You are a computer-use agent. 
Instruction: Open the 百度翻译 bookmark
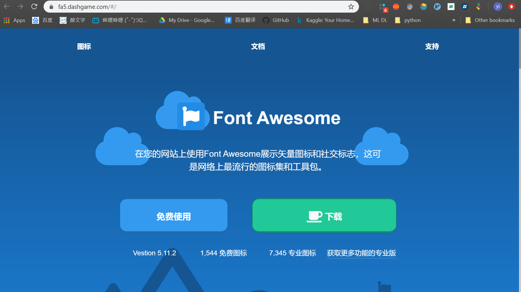pyautogui.click(x=240, y=20)
